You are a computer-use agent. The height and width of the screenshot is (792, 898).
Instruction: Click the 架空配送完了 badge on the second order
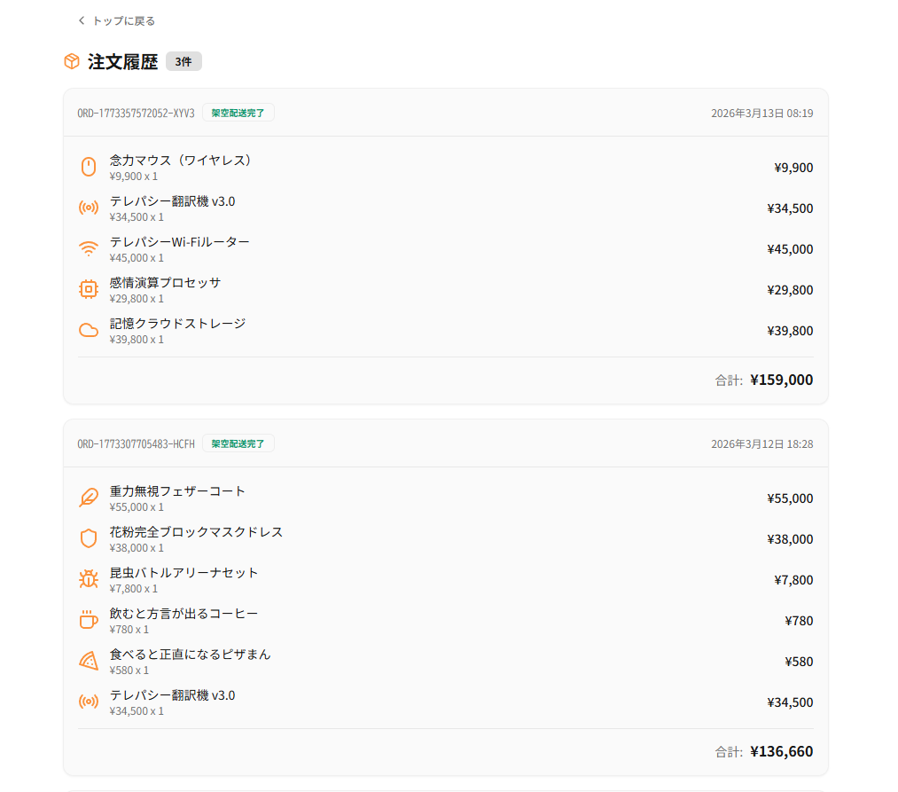tap(238, 443)
